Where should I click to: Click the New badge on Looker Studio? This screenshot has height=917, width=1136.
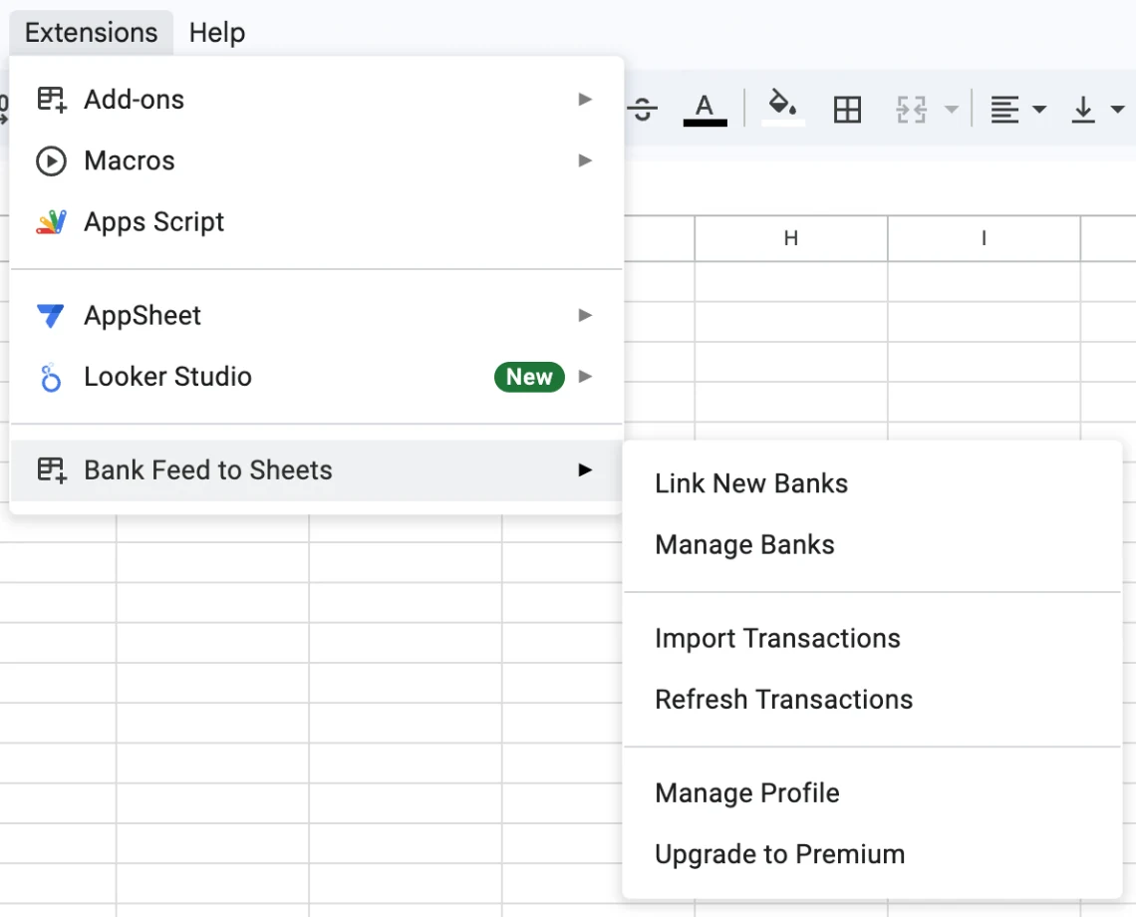tap(529, 377)
